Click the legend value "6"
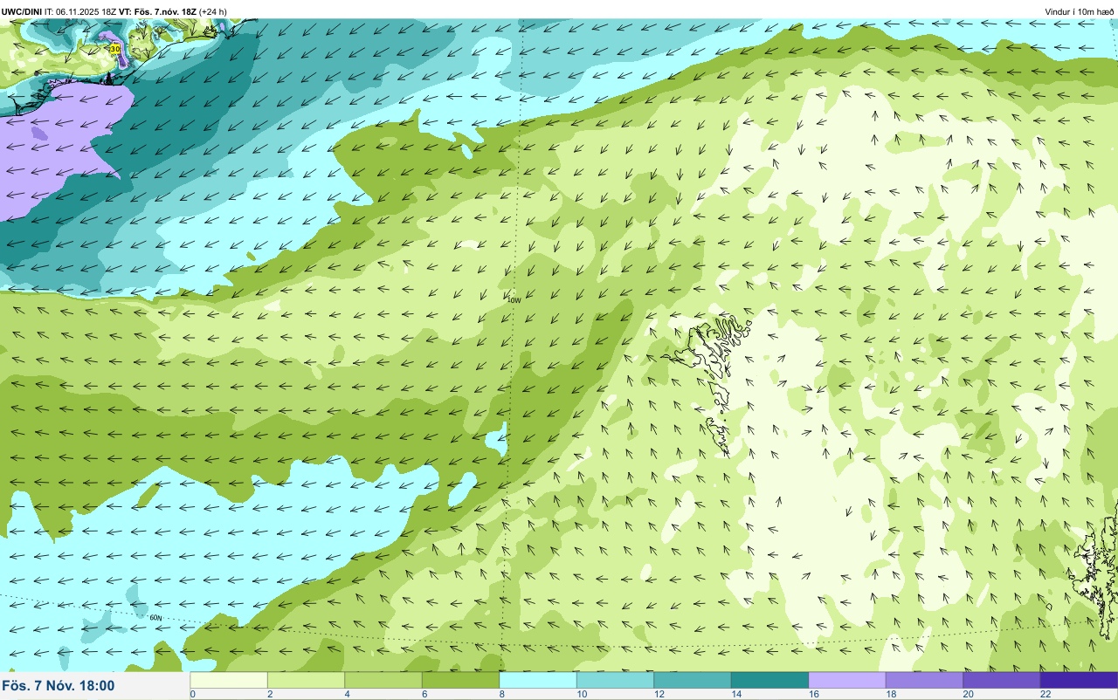Screen dimensions: 1118x700 (x=424, y=694)
